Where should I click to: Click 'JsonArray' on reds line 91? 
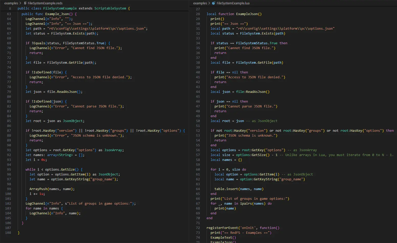tap(113, 150)
